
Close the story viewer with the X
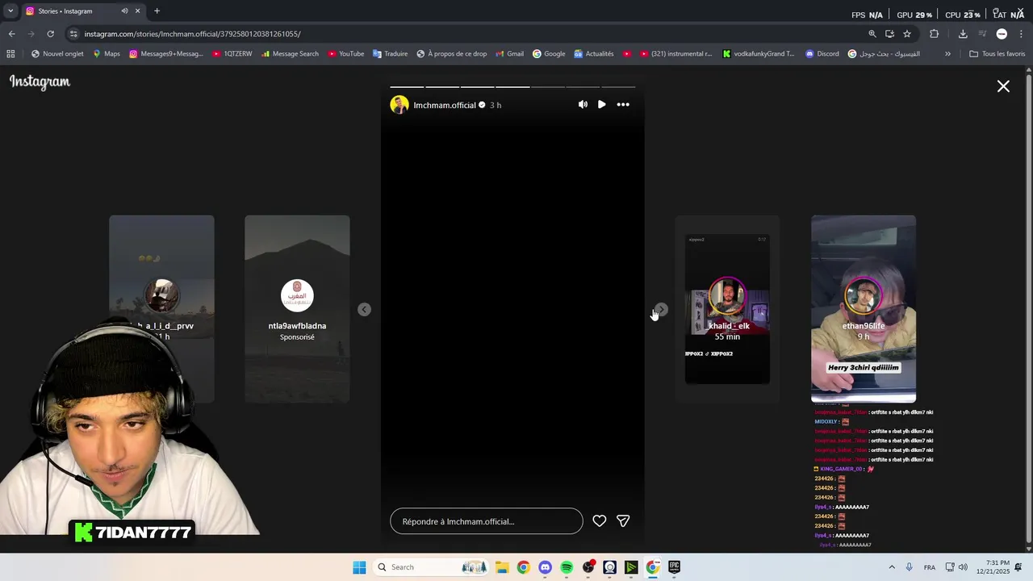click(1003, 86)
